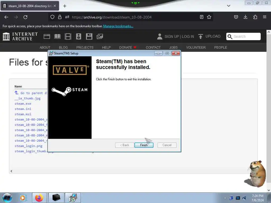Open the DONATE menu item
The width and height of the screenshot is (271, 203).
(x=128, y=47)
